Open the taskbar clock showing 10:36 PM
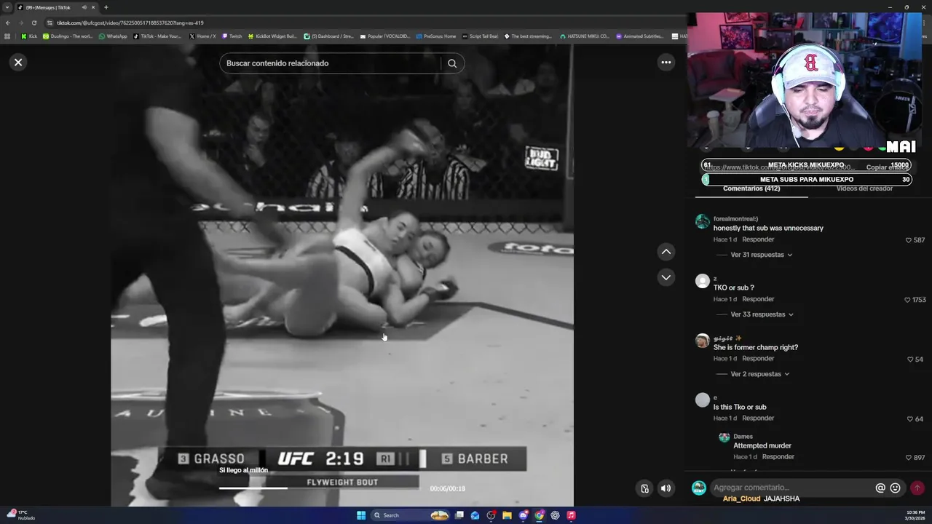932x524 pixels. pos(915,515)
